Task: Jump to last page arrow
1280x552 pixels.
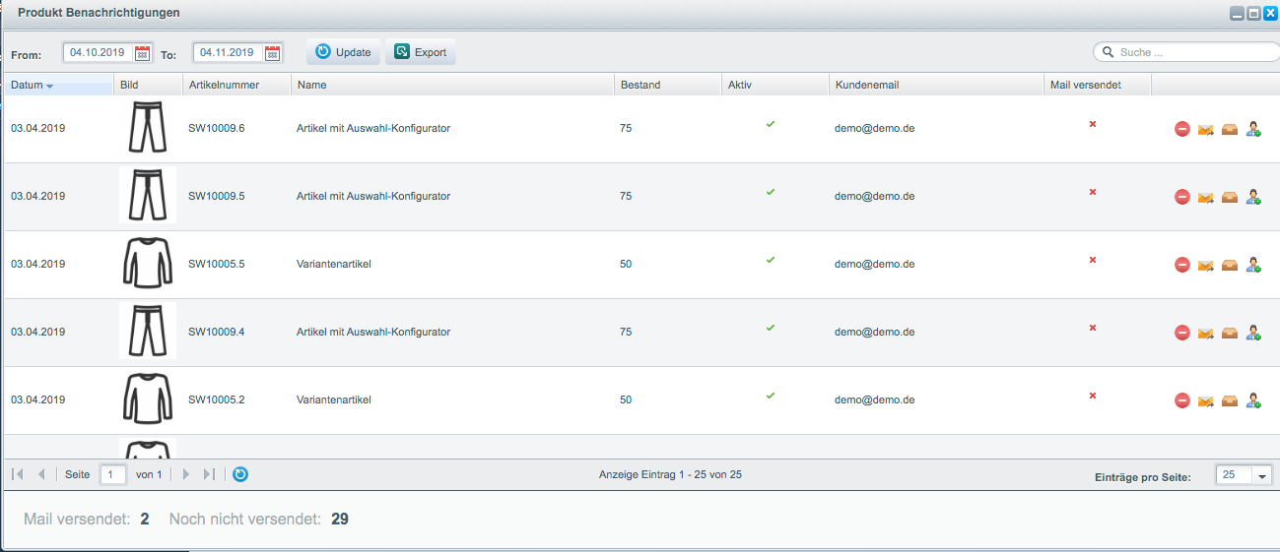Action: (209, 474)
